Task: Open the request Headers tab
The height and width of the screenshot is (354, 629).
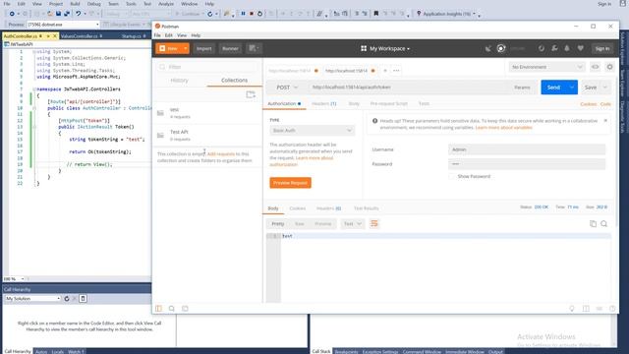Action: coord(323,103)
